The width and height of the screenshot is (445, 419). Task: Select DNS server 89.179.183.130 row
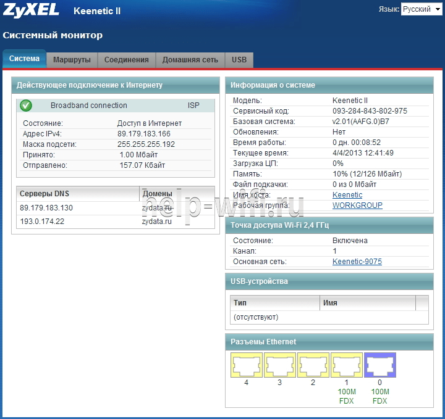pyautogui.click(x=116, y=208)
